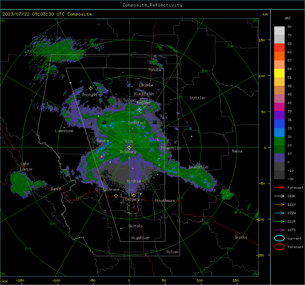Viewport: 305px width, 285px height.
Task: Click the Blackfalds town label
Action: tap(144, 94)
